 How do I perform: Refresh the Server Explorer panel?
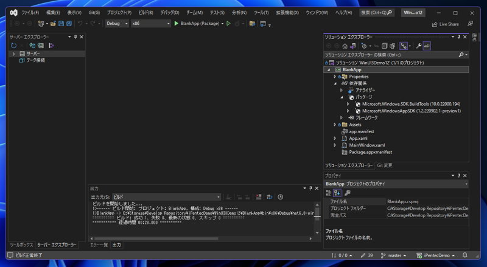pyautogui.click(x=13, y=46)
